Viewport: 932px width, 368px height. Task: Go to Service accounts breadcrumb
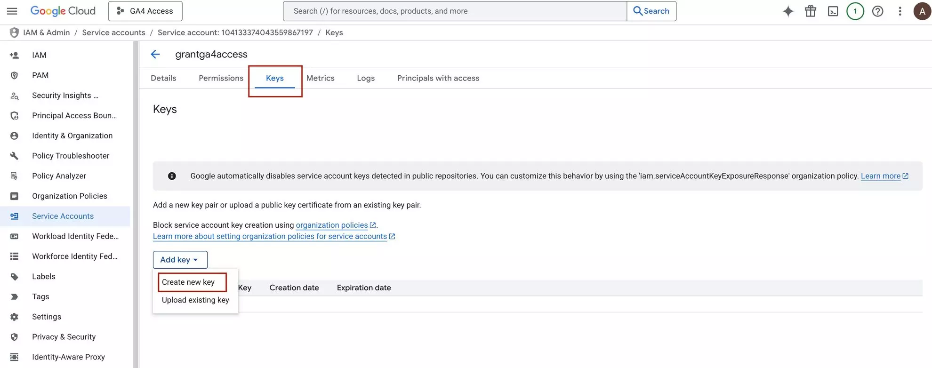pos(113,32)
